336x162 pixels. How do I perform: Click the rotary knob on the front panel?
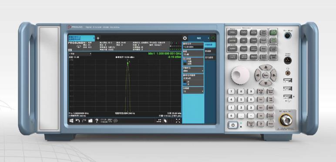pos(240,75)
